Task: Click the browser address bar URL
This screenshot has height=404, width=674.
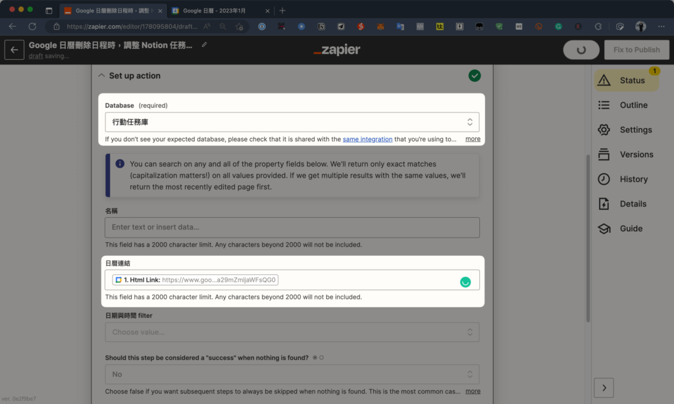Action: (x=132, y=26)
